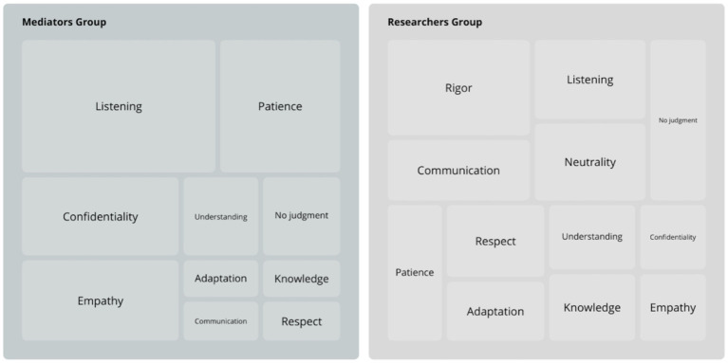
Task: Select the Rigor tile in Researchers Group
Action: [458, 87]
